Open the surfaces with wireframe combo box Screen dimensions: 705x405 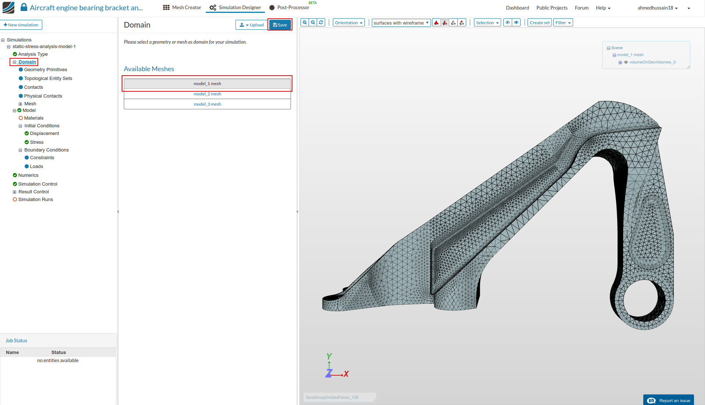pos(401,23)
